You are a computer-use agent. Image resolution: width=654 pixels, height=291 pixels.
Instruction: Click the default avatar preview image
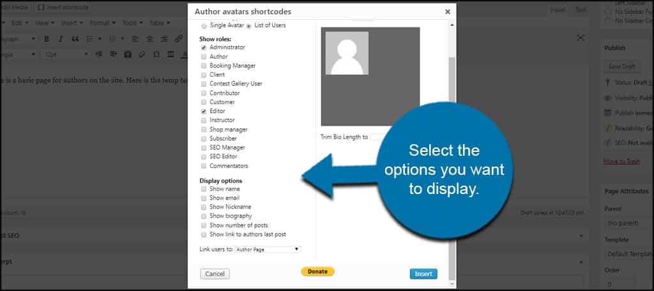click(347, 53)
